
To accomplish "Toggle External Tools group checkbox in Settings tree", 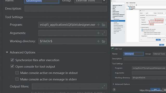I will (128, 7).
